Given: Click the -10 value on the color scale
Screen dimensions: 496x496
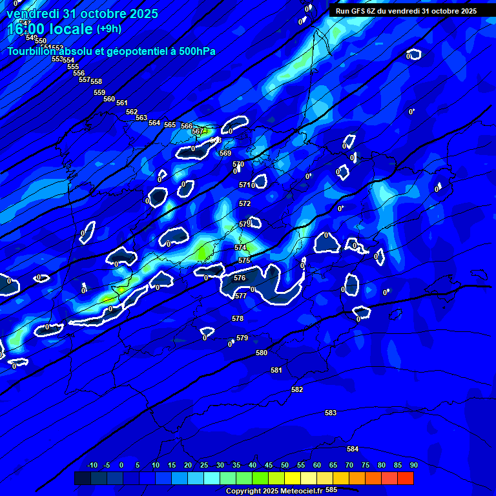Looking at the screenshot, I should pyautogui.click(x=92, y=465).
